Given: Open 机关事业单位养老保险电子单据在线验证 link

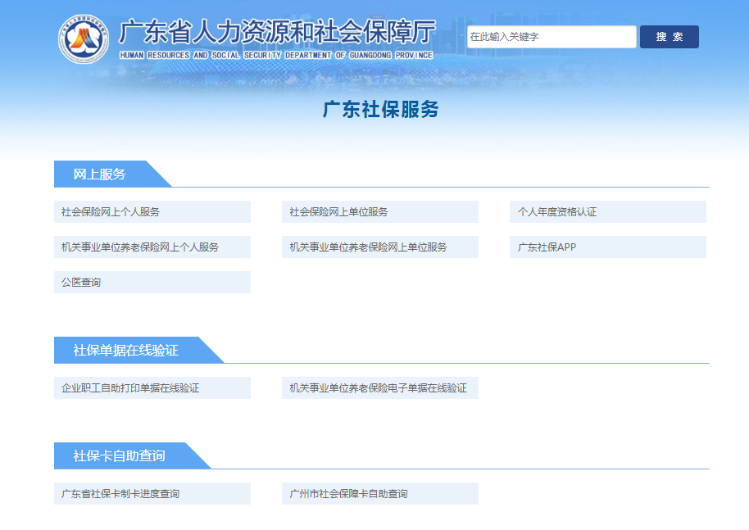Looking at the screenshot, I should point(380,387).
